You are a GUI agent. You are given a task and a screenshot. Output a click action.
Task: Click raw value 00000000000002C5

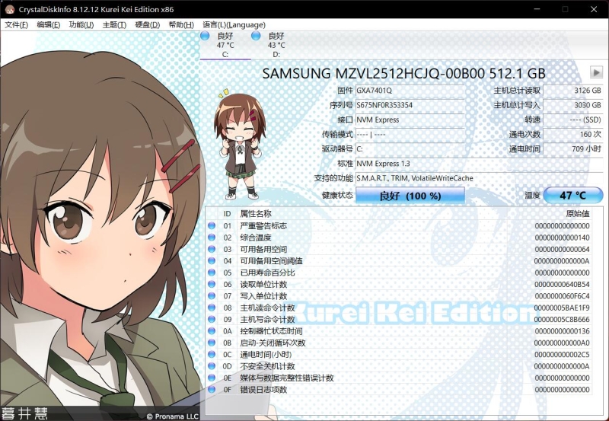[562, 354]
